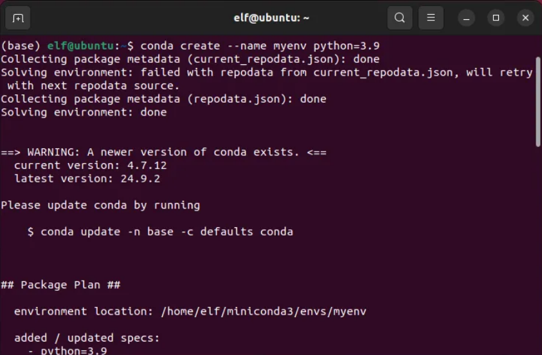Screen dimensions: 542x355
Task: Minimize the terminal window
Action: tap(466, 18)
